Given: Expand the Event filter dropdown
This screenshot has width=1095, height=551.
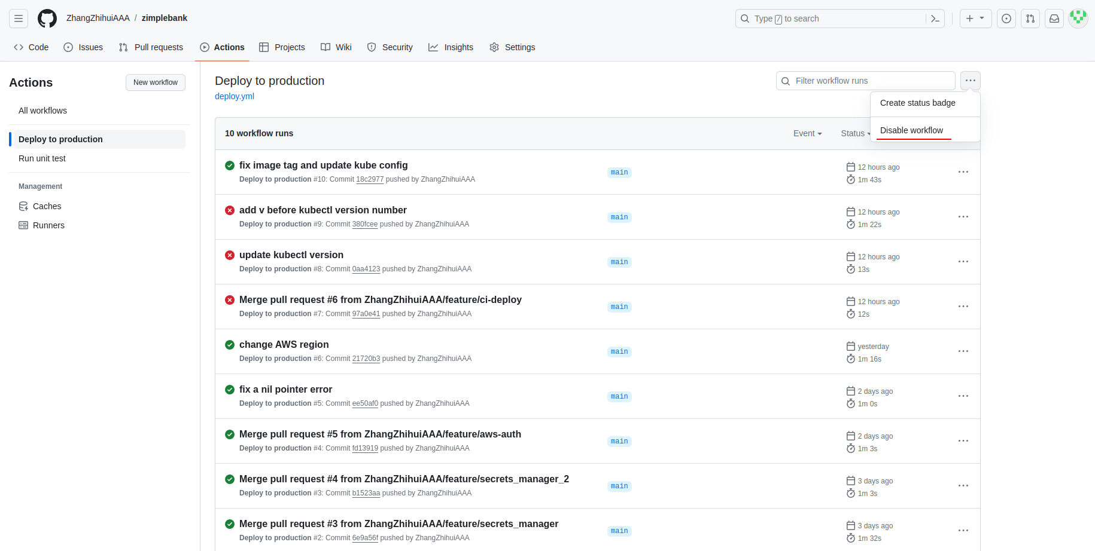Looking at the screenshot, I should (x=807, y=133).
